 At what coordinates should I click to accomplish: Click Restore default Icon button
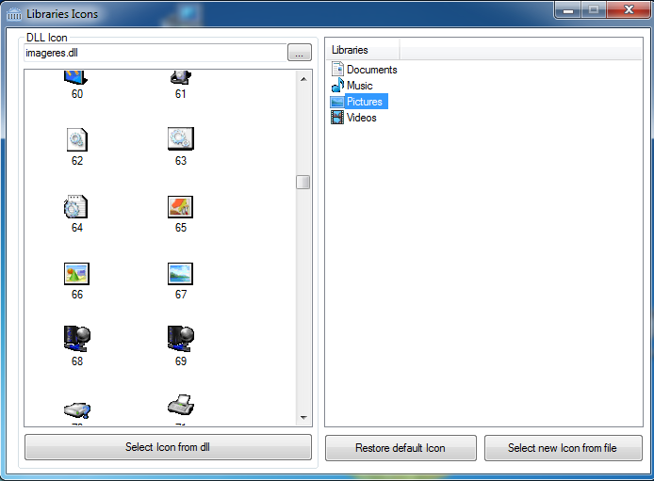pos(401,448)
